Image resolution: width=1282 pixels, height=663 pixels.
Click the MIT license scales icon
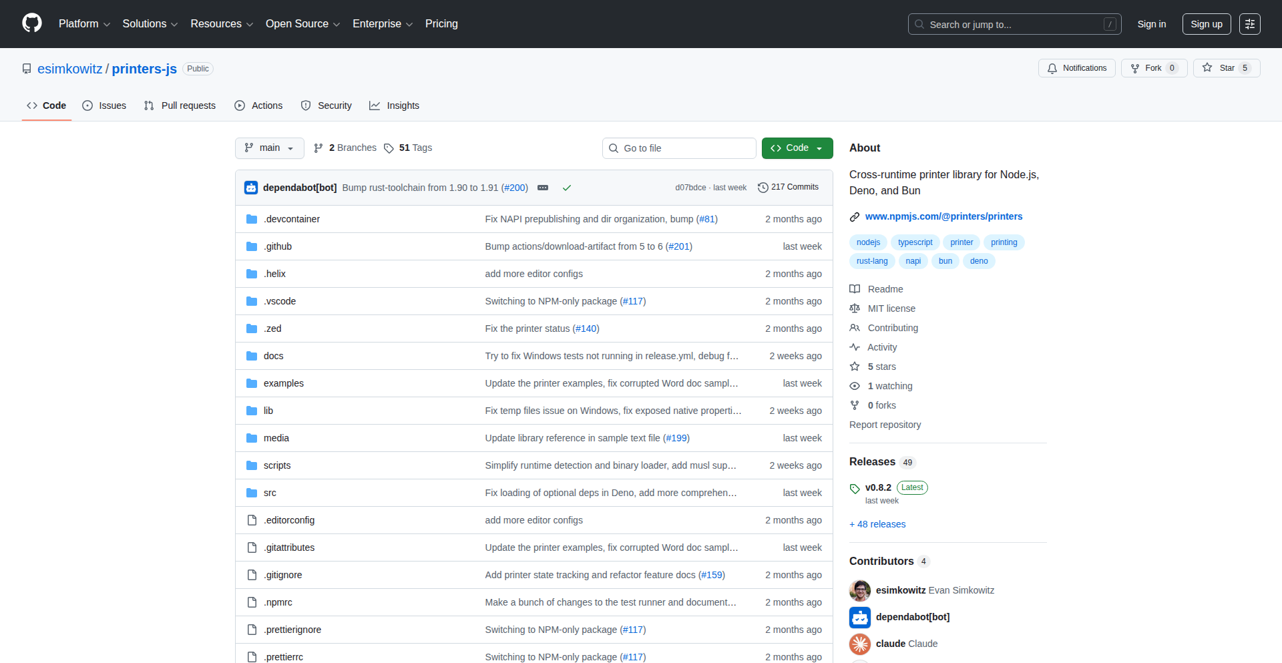click(855, 308)
